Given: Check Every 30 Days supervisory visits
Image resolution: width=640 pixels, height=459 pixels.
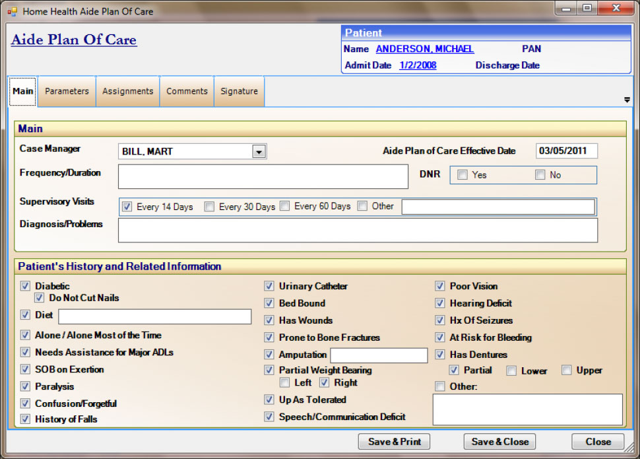Looking at the screenshot, I should click(x=209, y=205).
